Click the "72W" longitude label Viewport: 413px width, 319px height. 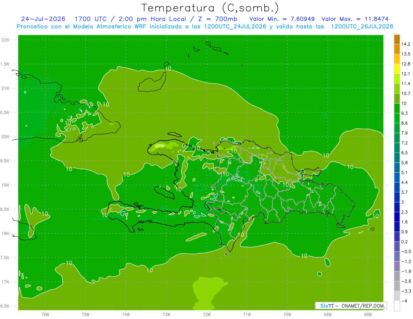206,314
